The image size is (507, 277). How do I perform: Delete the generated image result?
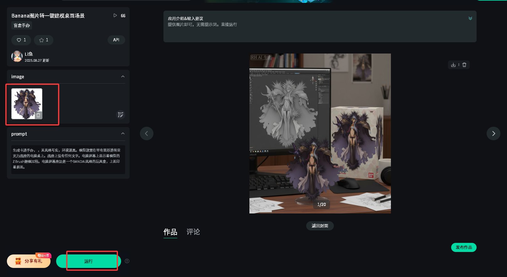click(x=464, y=65)
